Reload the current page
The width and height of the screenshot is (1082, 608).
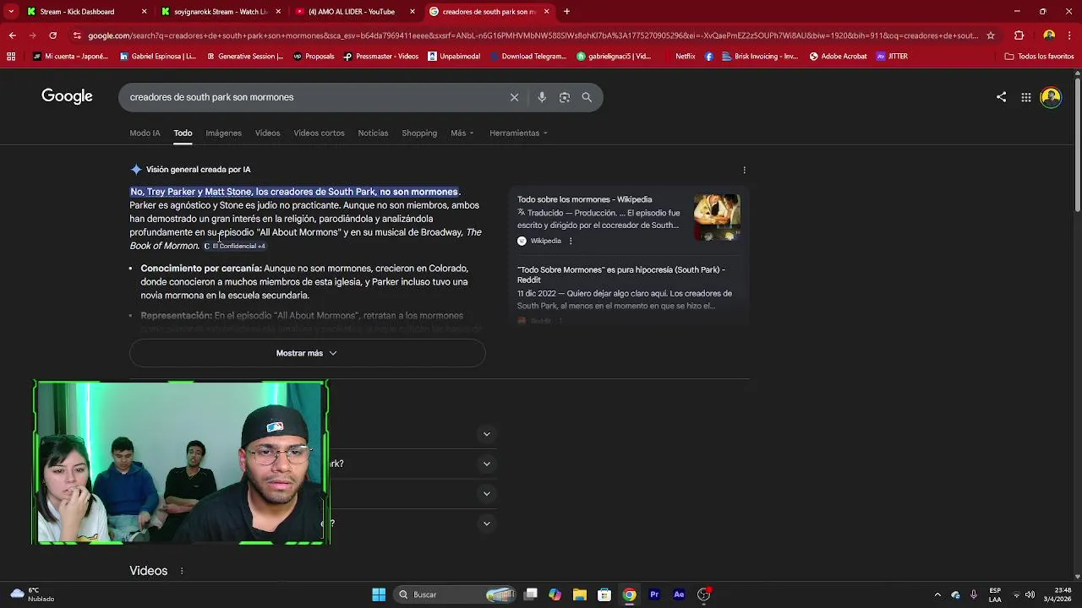pyautogui.click(x=52, y=35)
